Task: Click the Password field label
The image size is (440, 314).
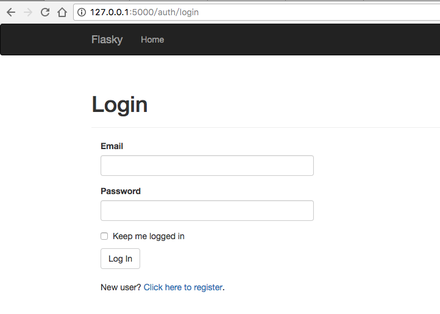Action: [x=120, y=191]
